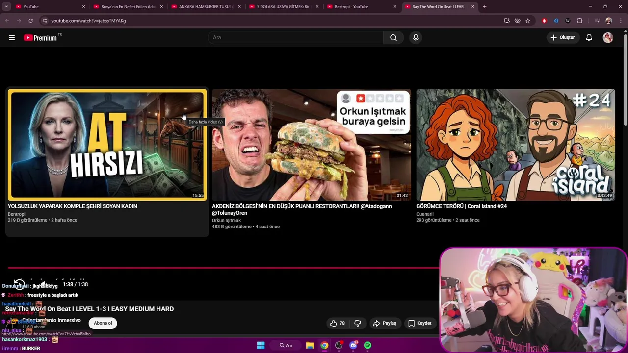This screenshot has width=628, height=353.
Task: Open AKDENİZ BÖLGESİ'NİN EN DÜŞÜK PUANLI video title
Action: [x=302, y=210]
